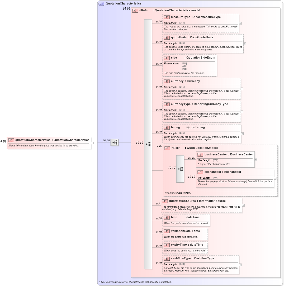Click the E icon of measureType element
Viewport: 284px width, 286px height.
[167, 17]
